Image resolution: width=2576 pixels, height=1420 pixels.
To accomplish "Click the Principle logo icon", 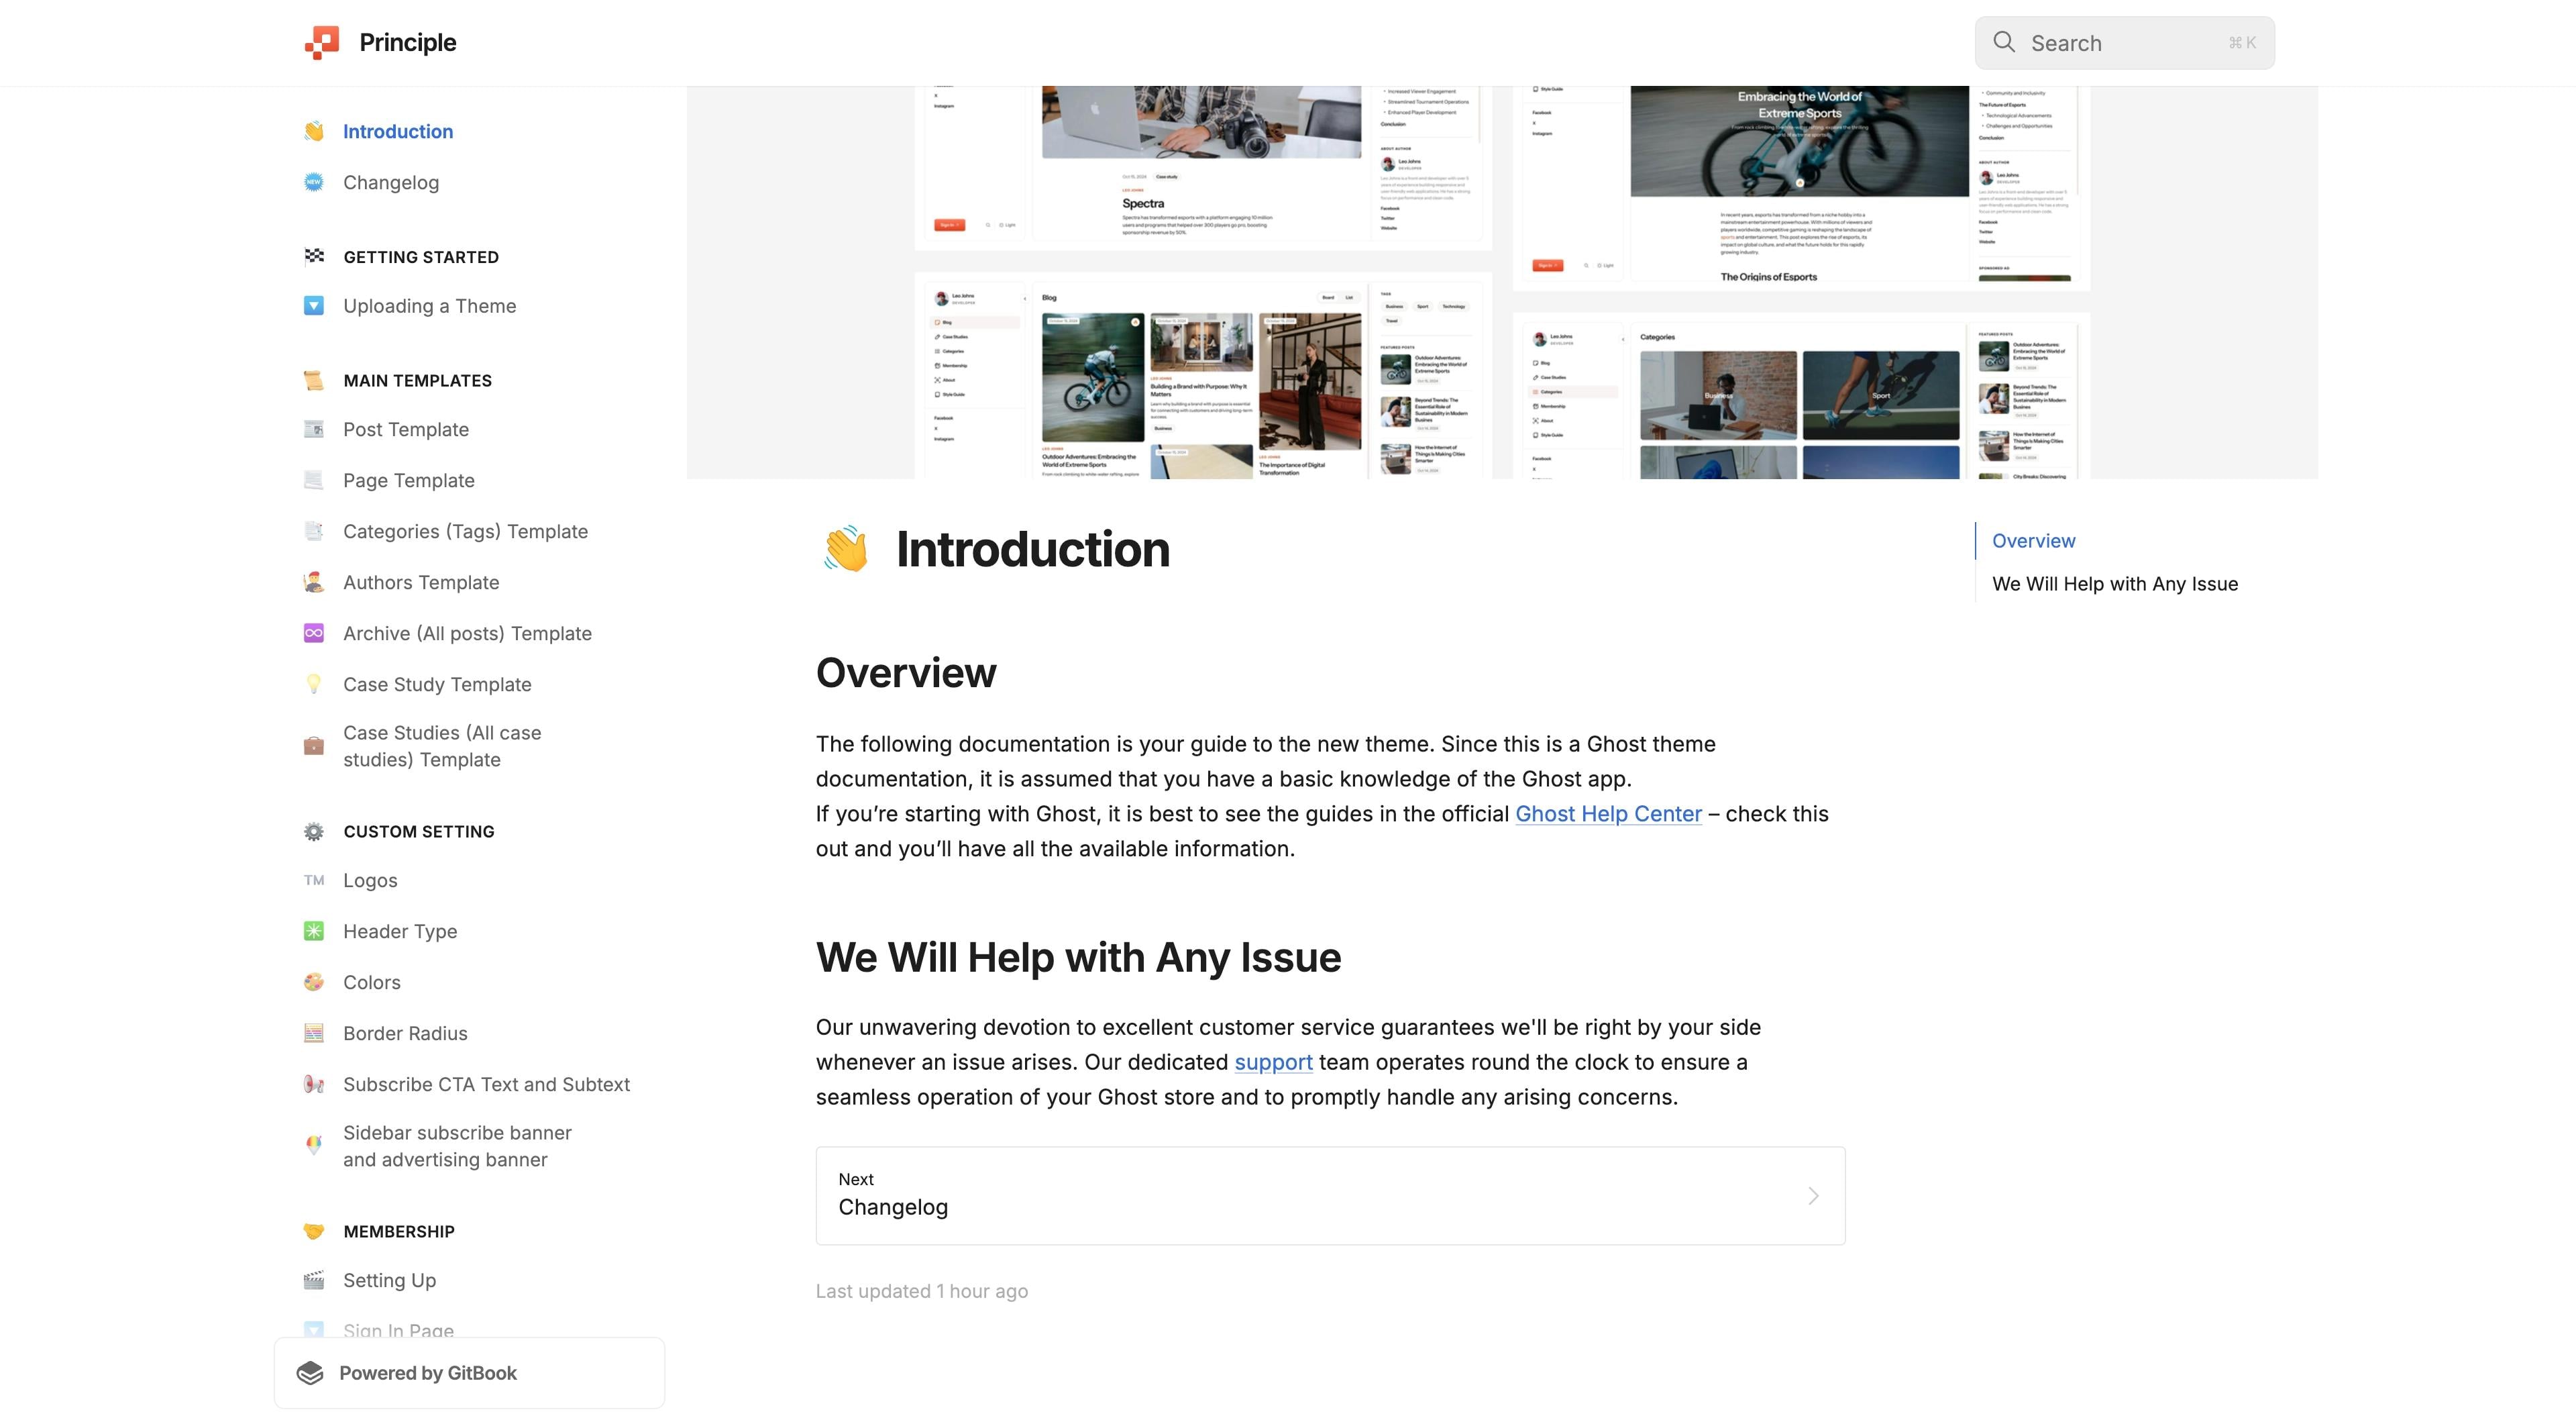I will (x=322, y=42).
